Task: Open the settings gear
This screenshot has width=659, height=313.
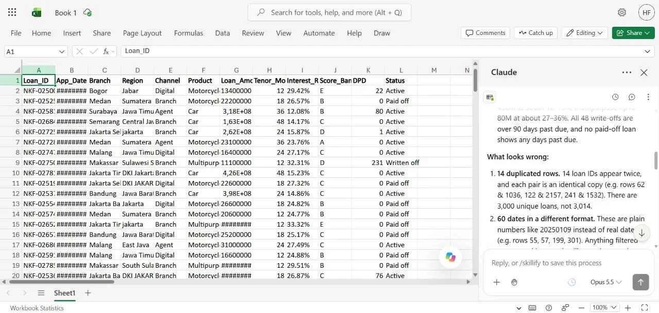Action: 622,12
